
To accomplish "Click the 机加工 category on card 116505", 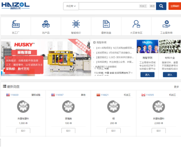I will point(172,95).
